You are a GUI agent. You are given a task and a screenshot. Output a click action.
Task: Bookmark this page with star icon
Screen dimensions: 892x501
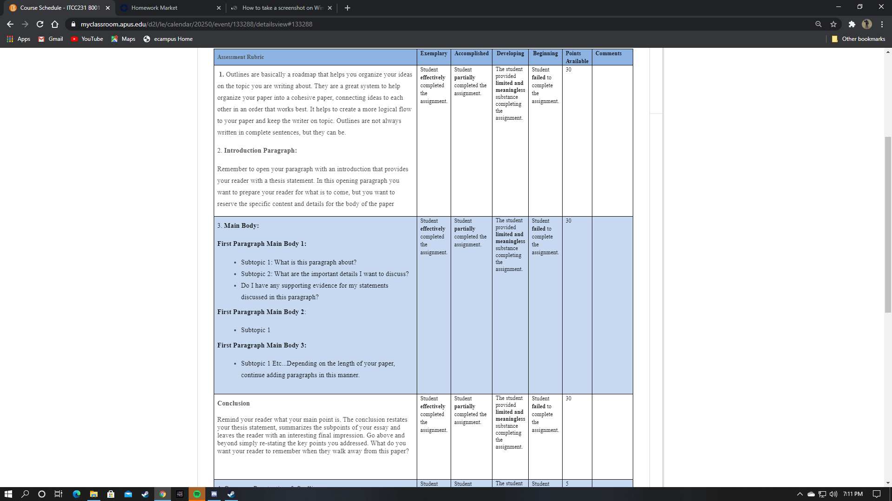[x=833, y=24]
